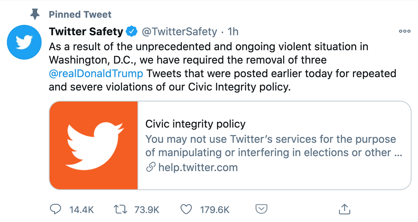Open the Civic integrity policy card title
This screenshot has width=418, height=222.
[x=195, y=124]
